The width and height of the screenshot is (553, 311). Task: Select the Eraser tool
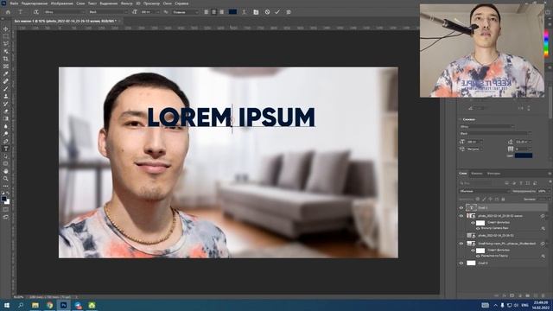(x=6, y=111)
